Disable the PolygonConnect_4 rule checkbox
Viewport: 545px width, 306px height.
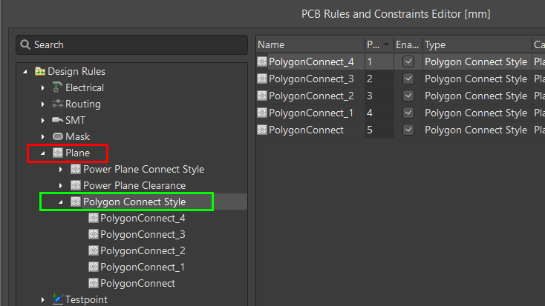(408, 62)
